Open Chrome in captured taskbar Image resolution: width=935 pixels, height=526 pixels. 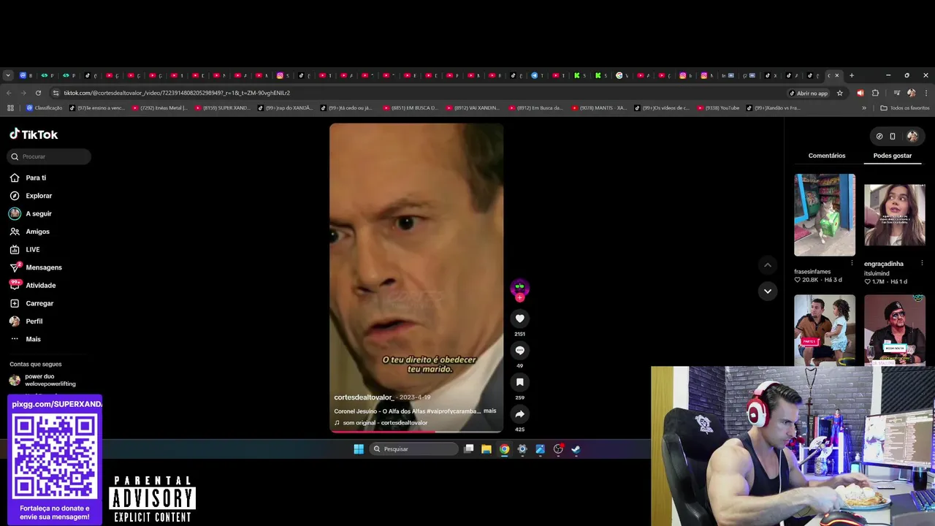tap(504, 449)
